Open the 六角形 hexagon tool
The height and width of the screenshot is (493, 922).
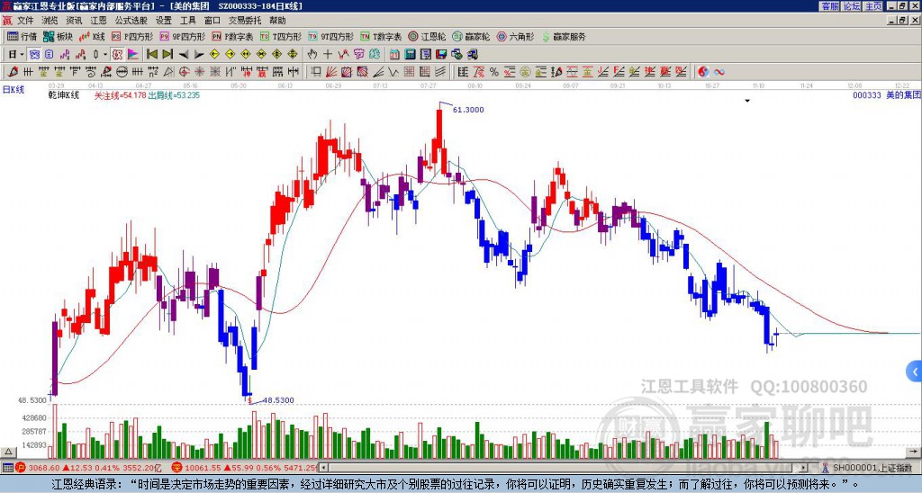click(x=515, y=36)
